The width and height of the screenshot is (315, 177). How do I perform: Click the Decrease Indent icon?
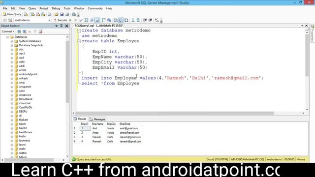pyautogui.click(x=145, y=20)
